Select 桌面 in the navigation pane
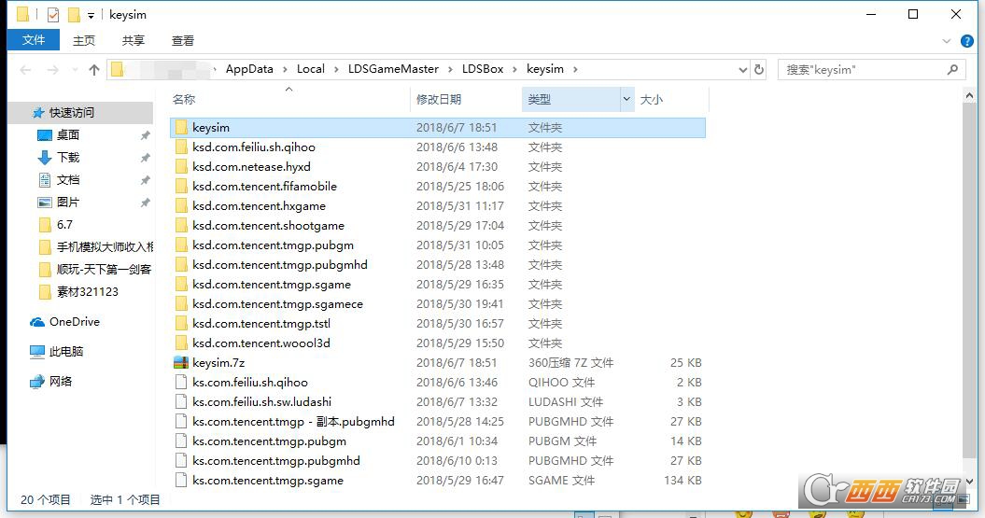This screenshot has width=985, height=518. tap(68, 135)
